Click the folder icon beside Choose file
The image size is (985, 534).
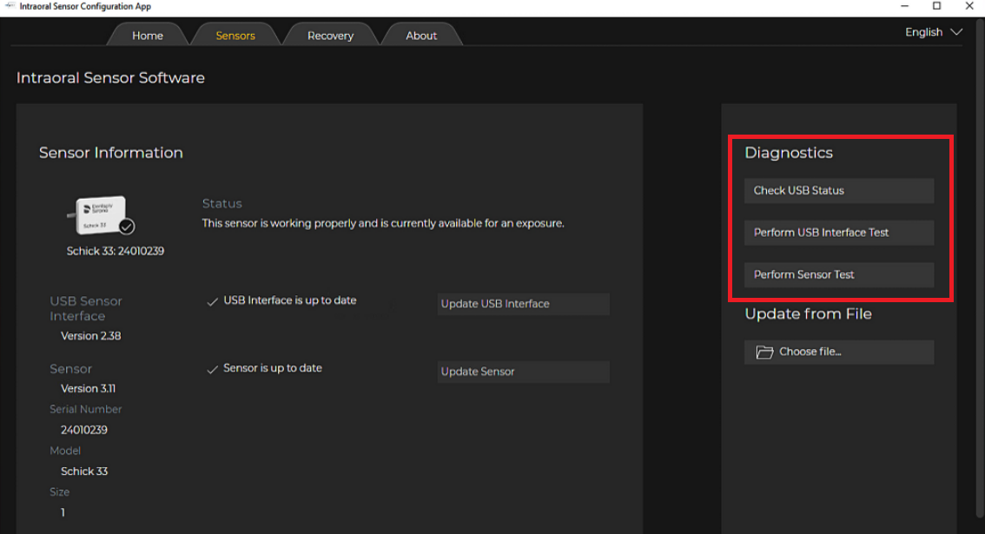click(764, 352)
